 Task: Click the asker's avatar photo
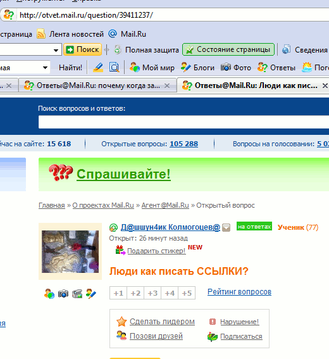70,251
